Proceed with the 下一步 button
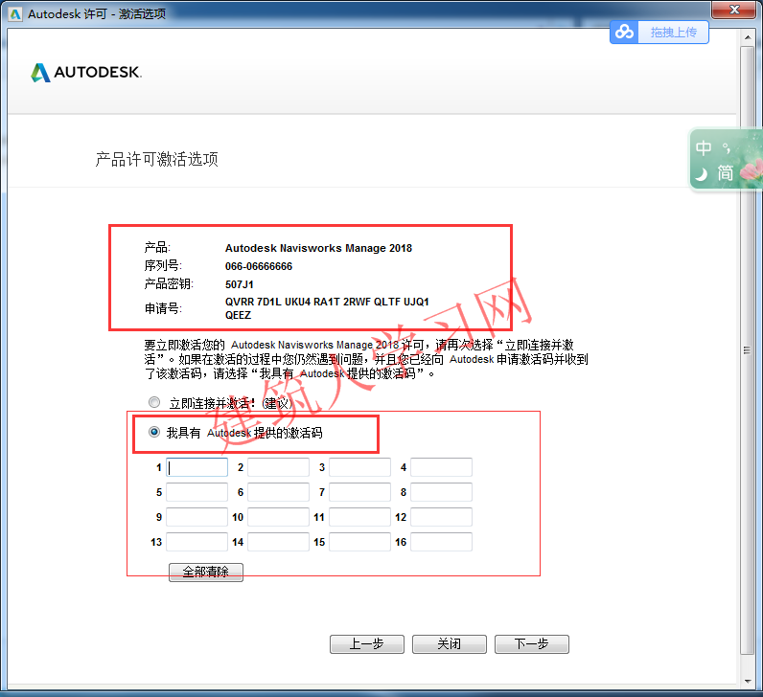Image resolution: width=763 pixels, height=697 pixels. coord(532,644)
